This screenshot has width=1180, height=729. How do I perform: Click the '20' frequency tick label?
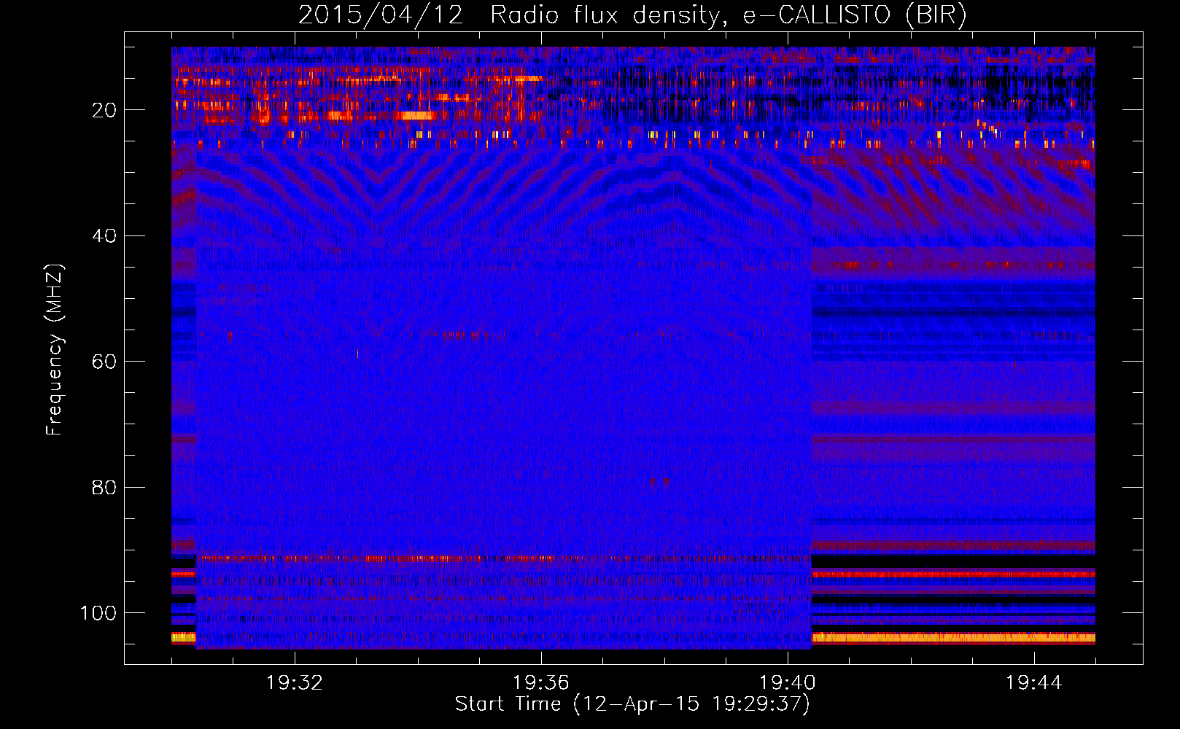pyautogui.click(x=104, y=110)
